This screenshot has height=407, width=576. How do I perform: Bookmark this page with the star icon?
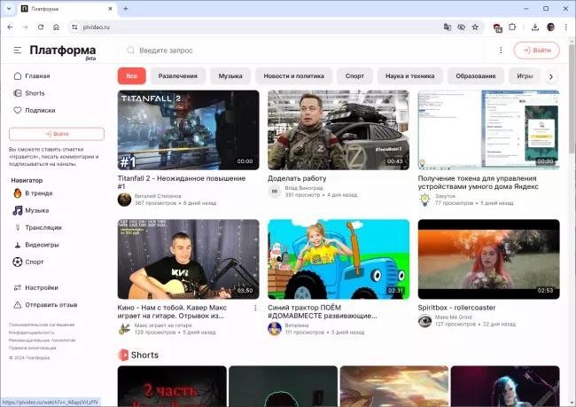coord(475,27)
